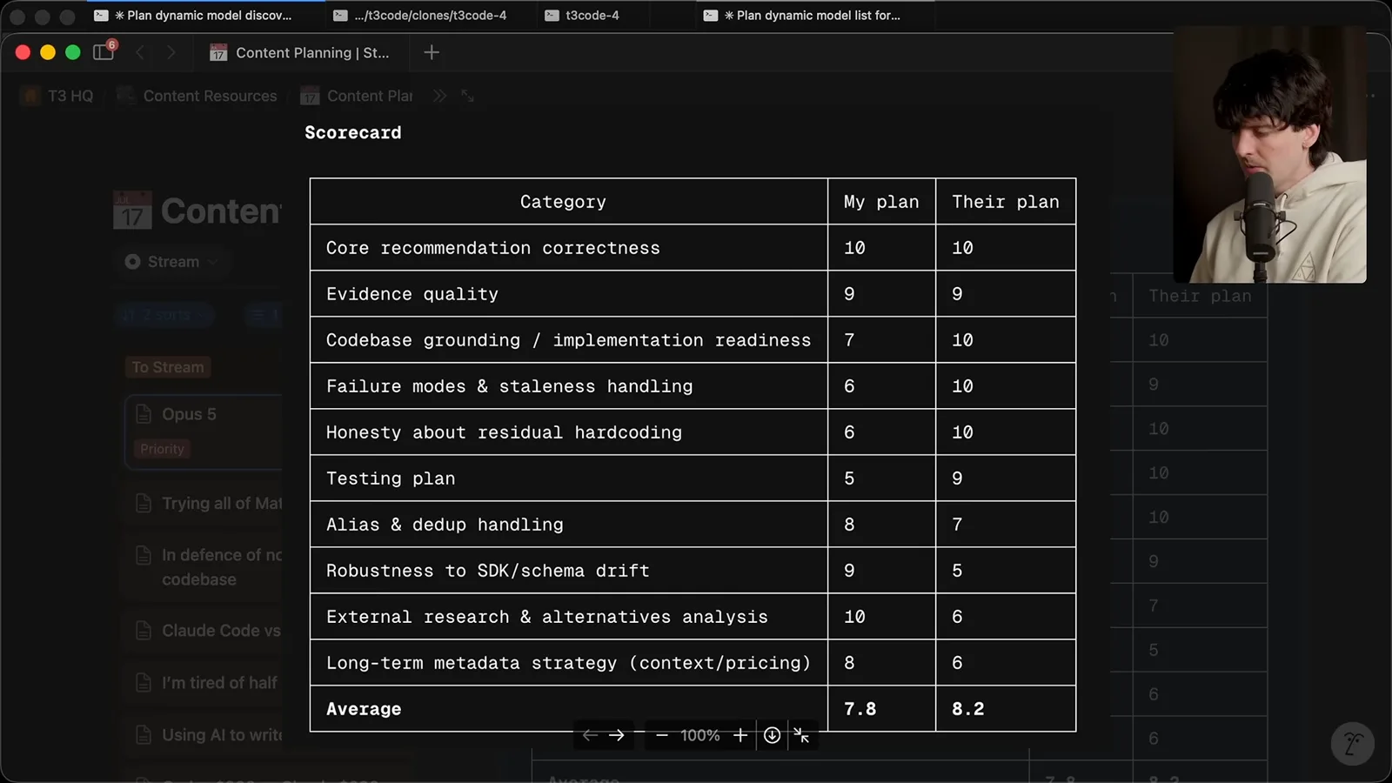Open a new tab with plus button
The image size is (1392, 783).
[432, 52]
